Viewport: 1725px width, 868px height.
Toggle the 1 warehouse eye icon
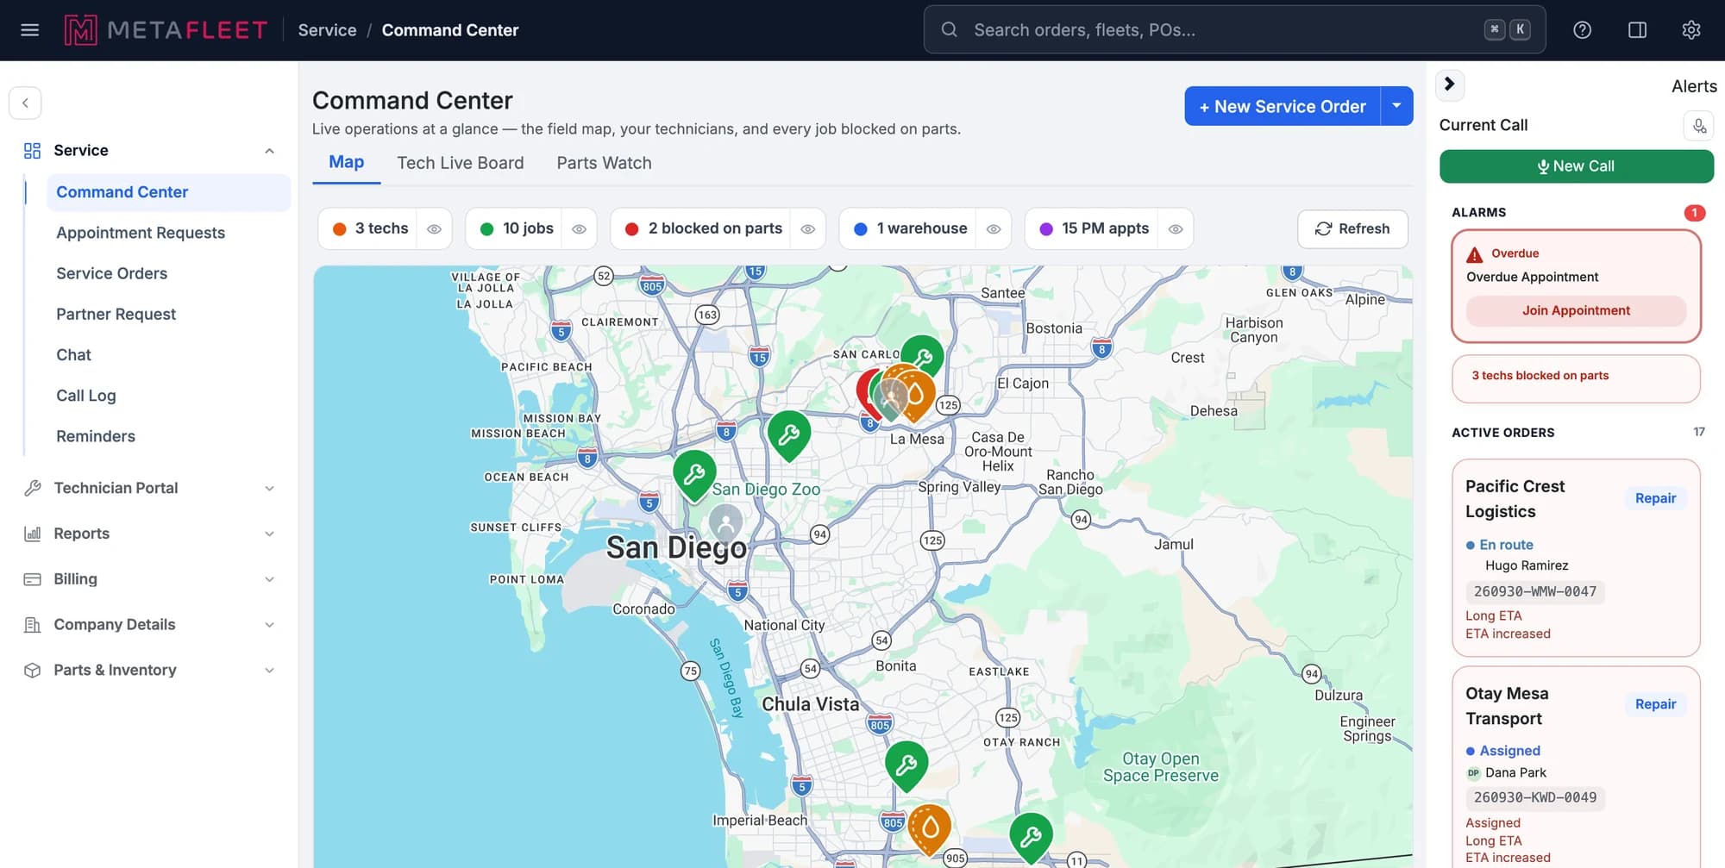click(994, 229)
